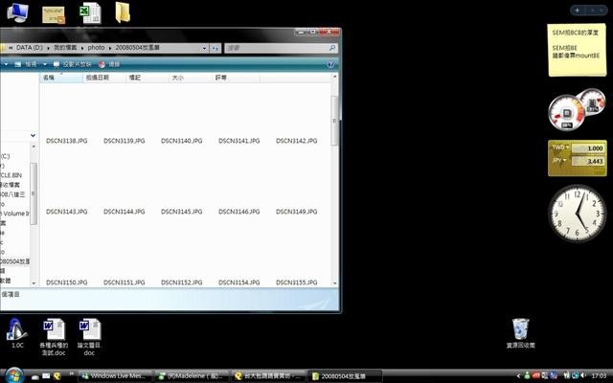Screen dimensions: 613x383
Task: Select file DSCN3146.JPG
Action: pyautogui.click(x=238, y=212)
